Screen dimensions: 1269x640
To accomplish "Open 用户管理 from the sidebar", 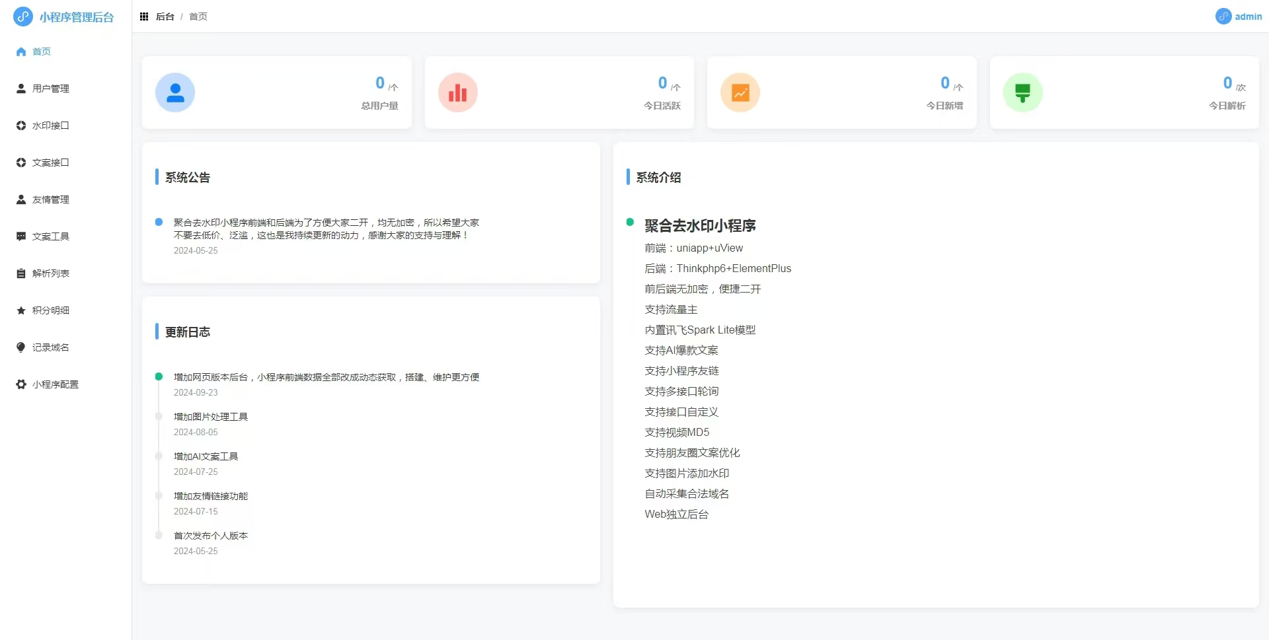I will [50, 88].
